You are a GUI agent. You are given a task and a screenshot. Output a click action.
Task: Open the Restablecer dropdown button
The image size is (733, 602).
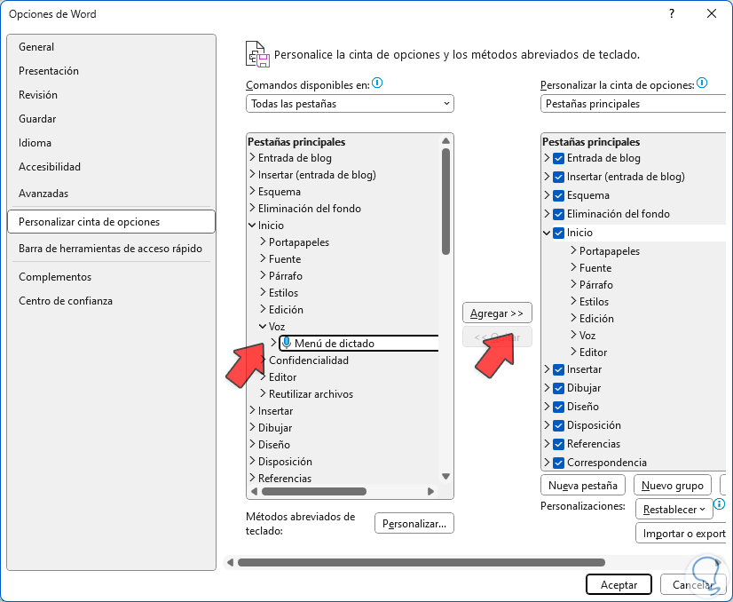[674, 510]
